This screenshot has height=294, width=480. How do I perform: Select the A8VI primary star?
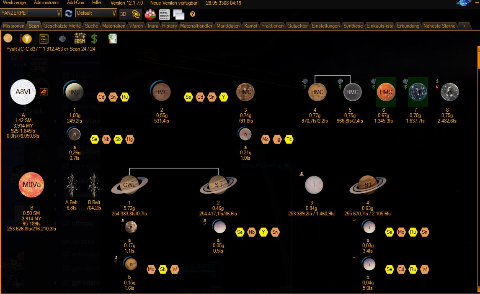(23, 92)
